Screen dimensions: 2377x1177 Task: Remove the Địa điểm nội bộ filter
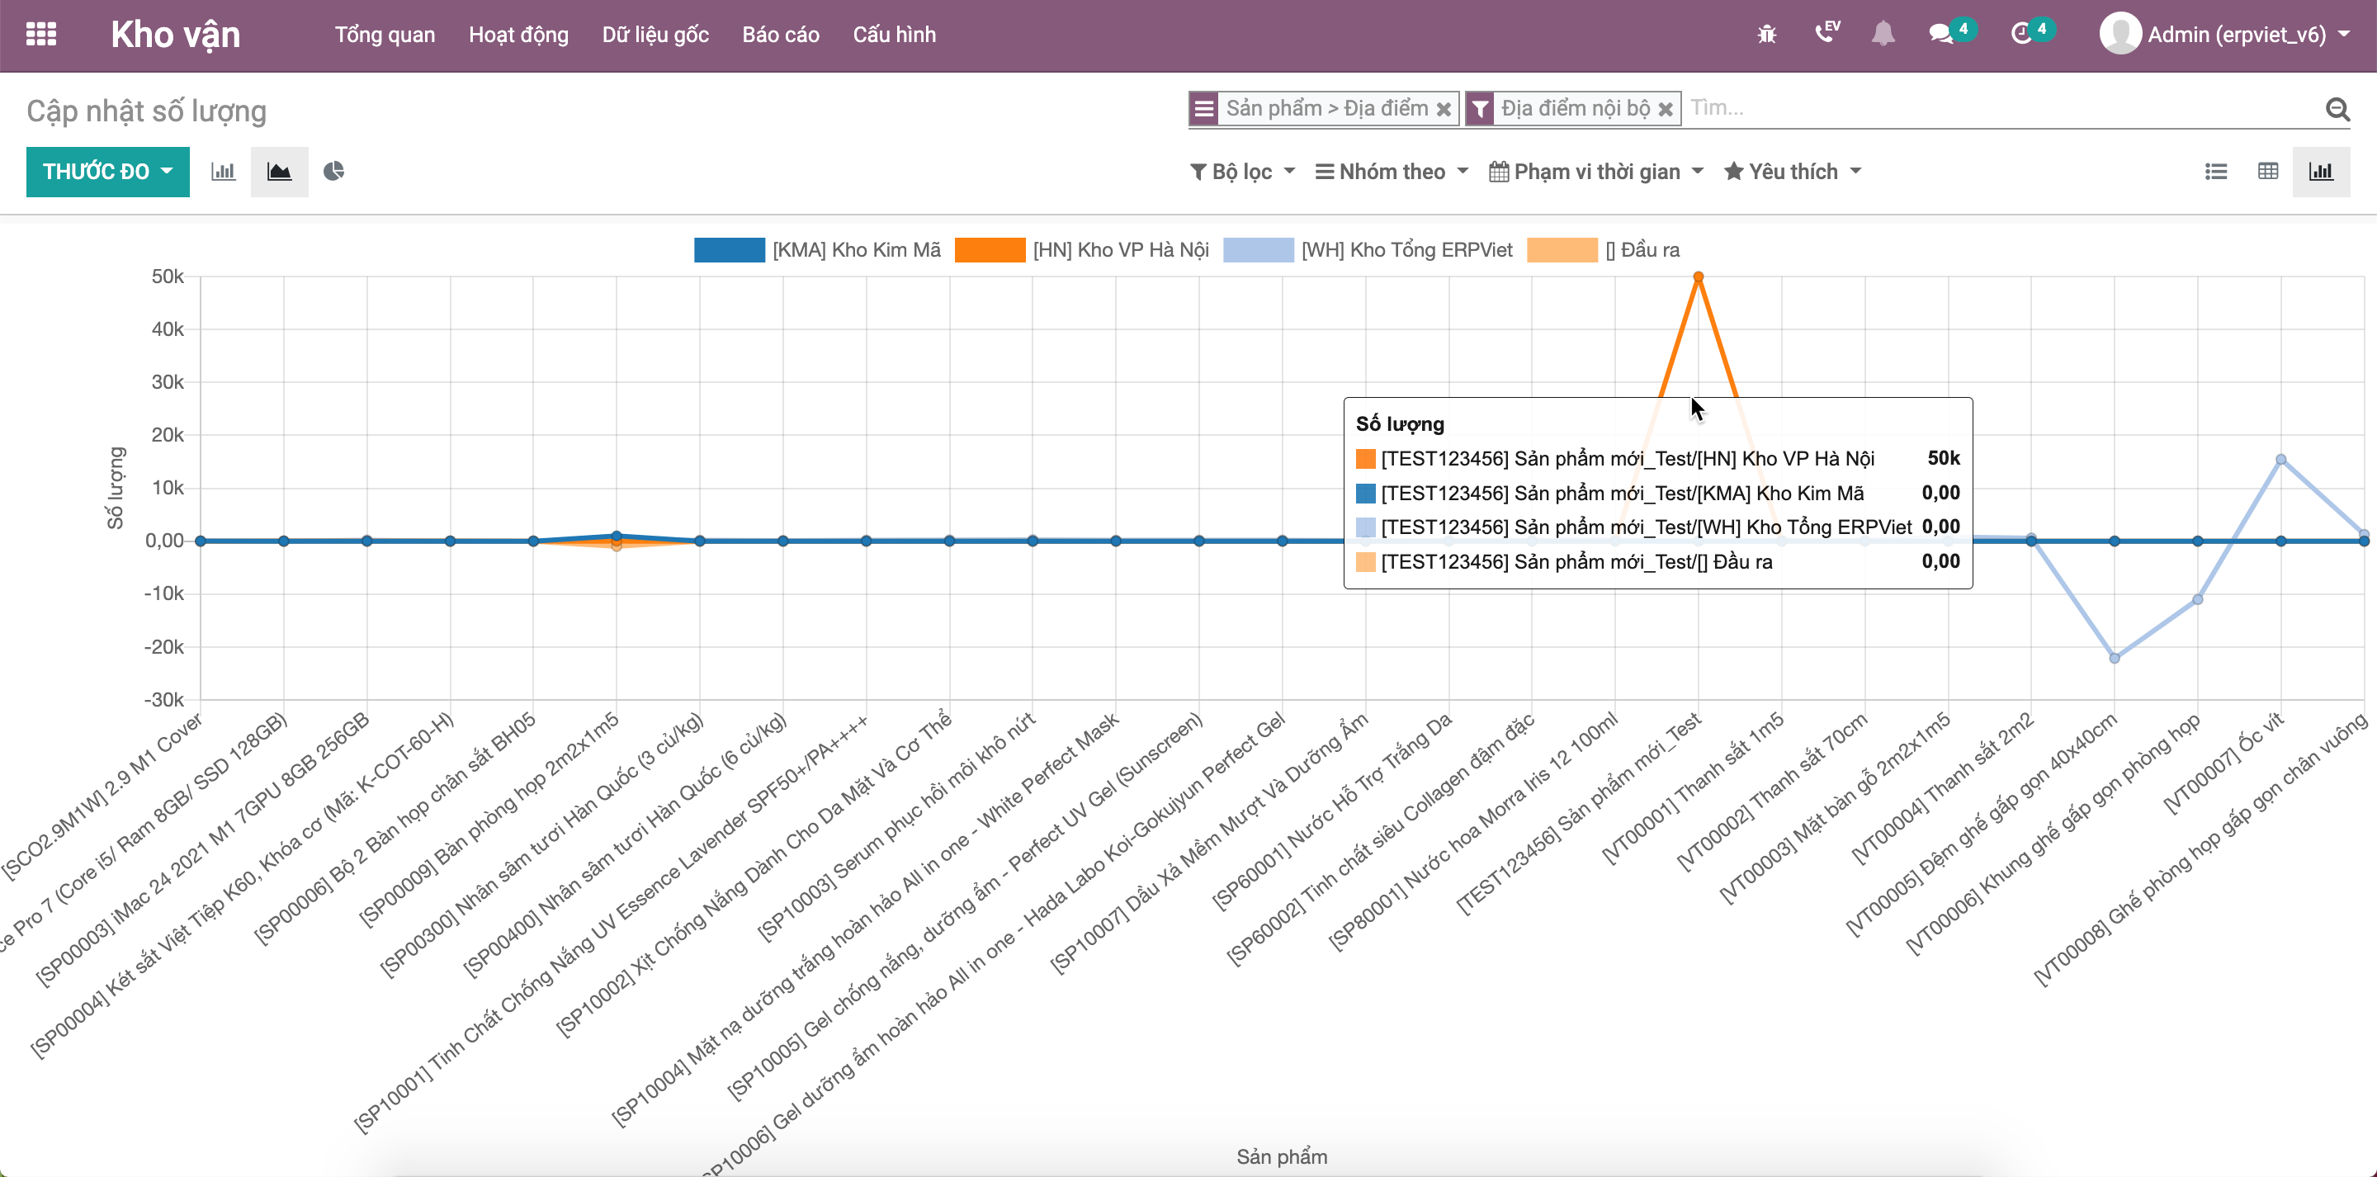click(x=1666, y=110)
